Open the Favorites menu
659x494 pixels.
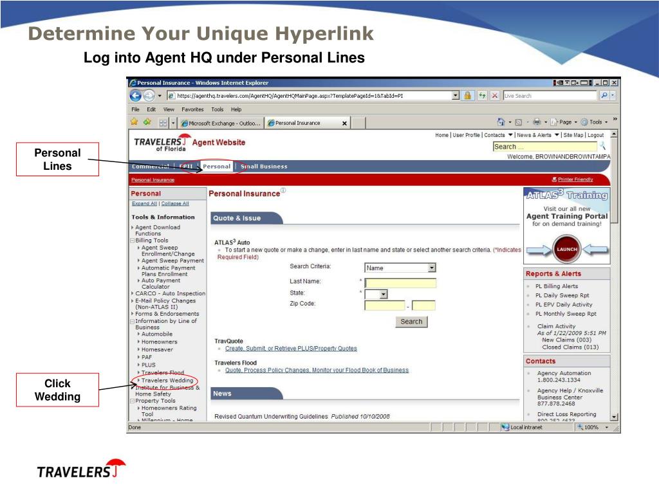[x=192, y=109]
